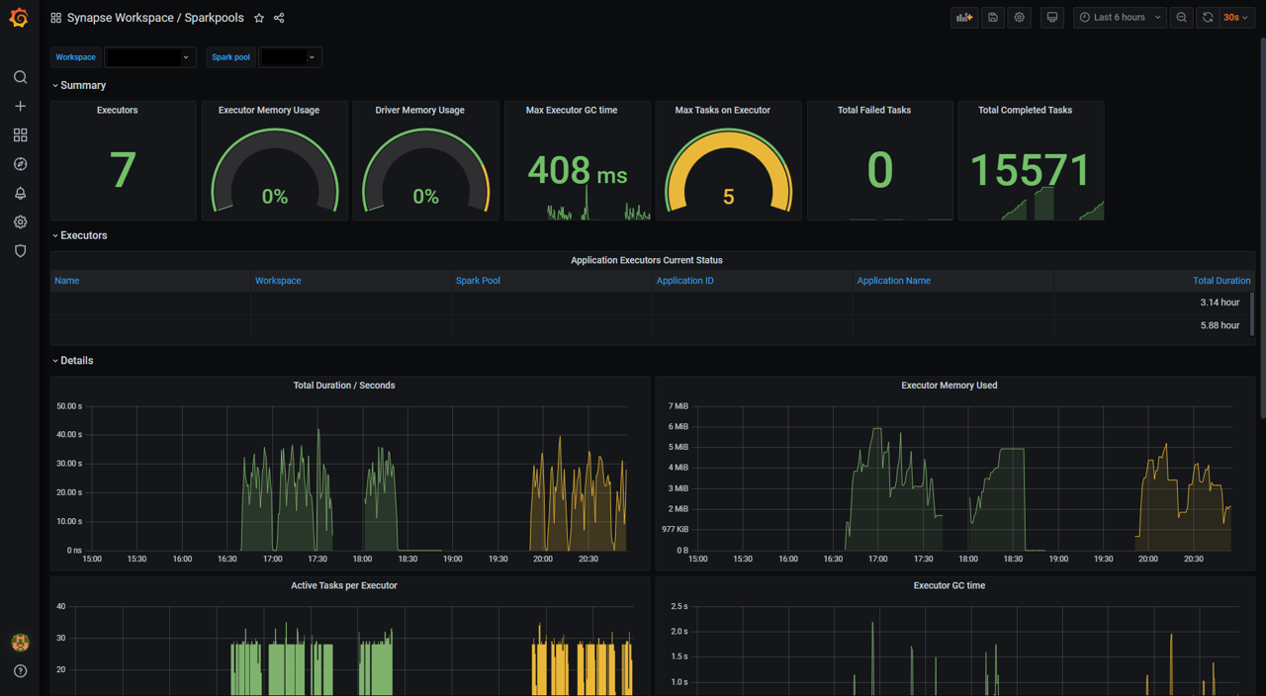The width and height of the screenshot is (1266, 696).
Task: Collapse the Summary row
Action: coord(82,85)
